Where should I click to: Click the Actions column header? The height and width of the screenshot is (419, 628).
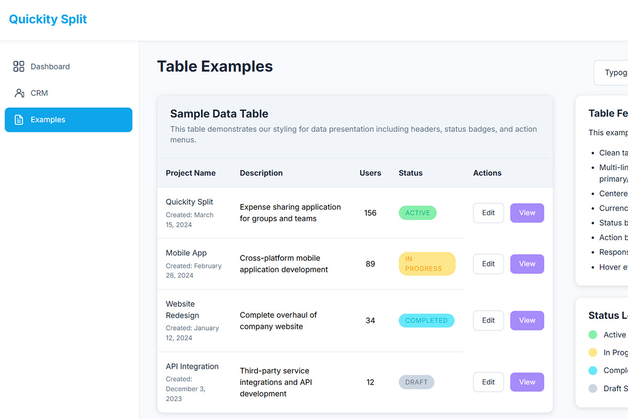(x=487, y=173)
